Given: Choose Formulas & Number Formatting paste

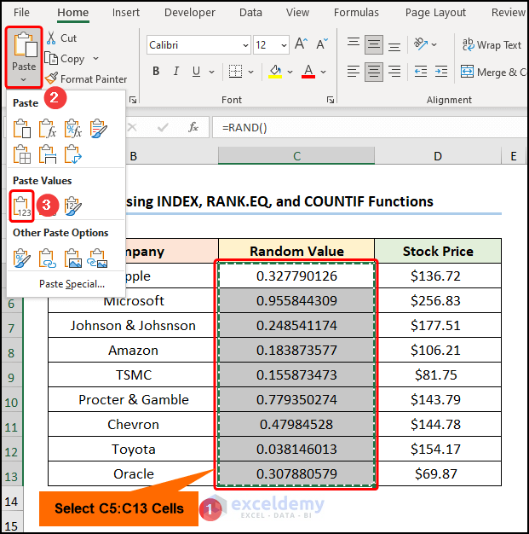Looking at the screenshot, I should coord(72,129).
